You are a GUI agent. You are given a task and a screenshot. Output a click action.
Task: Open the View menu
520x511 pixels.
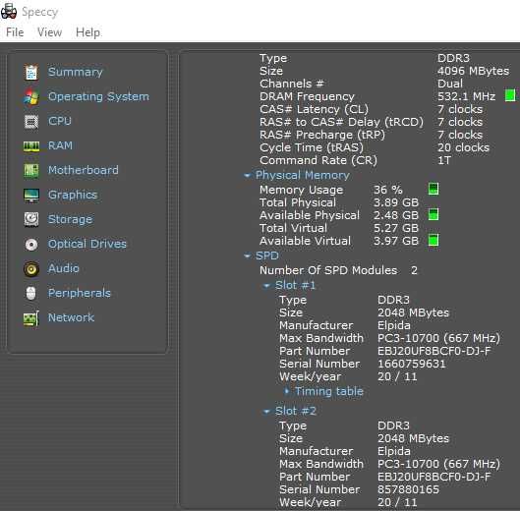tap(50, 32)
